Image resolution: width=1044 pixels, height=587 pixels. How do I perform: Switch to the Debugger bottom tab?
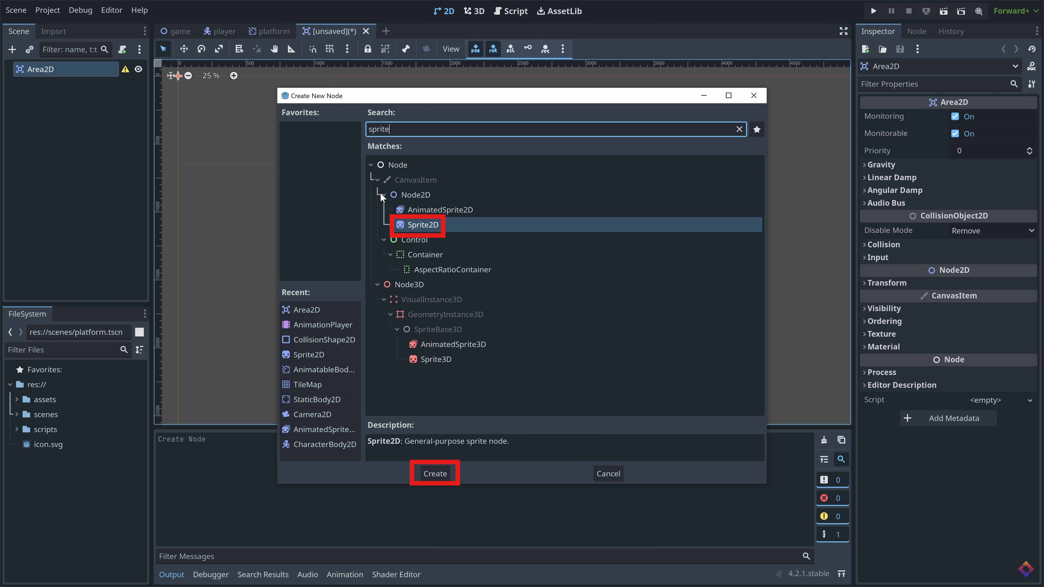pyautogui.click(x=210, y=574)
